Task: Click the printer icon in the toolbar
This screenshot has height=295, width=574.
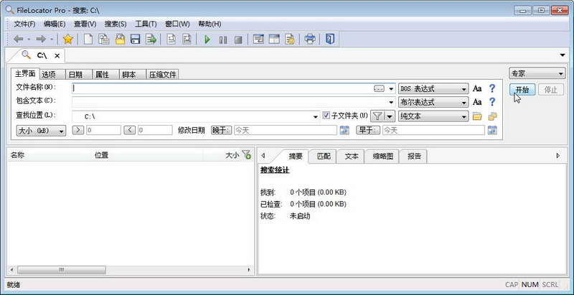Action: click(x=310, y=39)
